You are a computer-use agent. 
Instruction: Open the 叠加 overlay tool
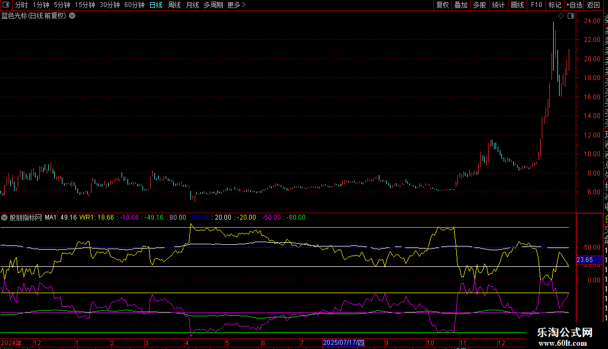[461, 5]
